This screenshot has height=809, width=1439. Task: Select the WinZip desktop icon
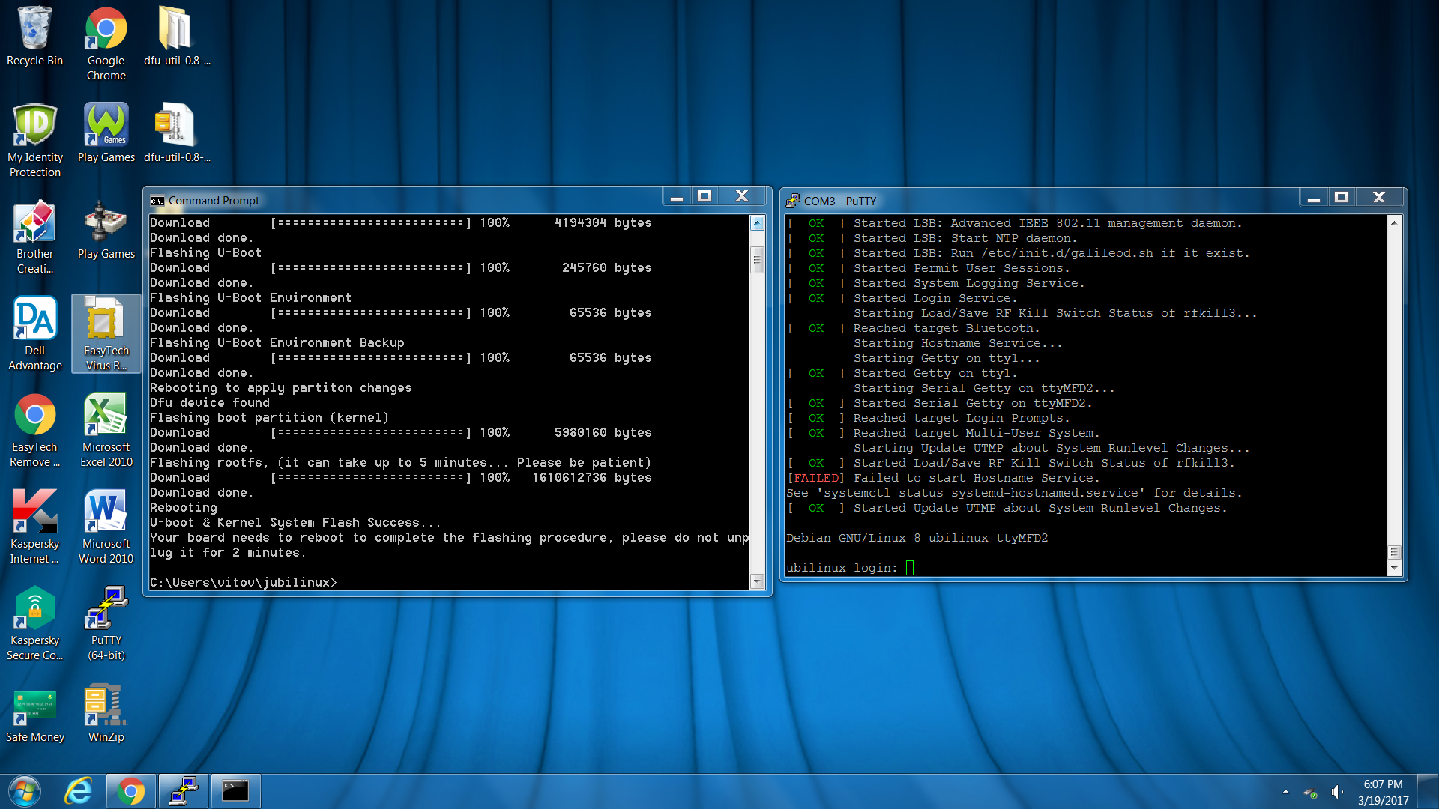(x=106, y=713)
